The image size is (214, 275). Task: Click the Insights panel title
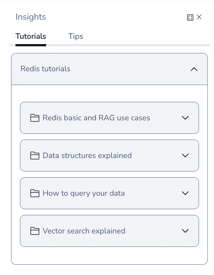31,17
